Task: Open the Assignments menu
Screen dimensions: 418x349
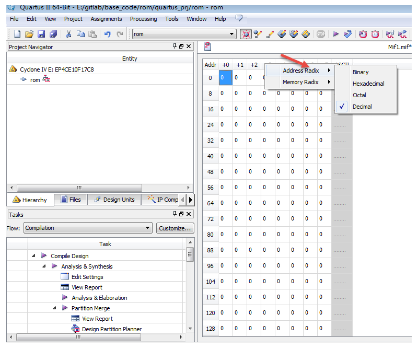Action: [106, 19]
